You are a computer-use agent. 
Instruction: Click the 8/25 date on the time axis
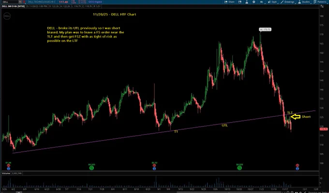pos(148,189)
